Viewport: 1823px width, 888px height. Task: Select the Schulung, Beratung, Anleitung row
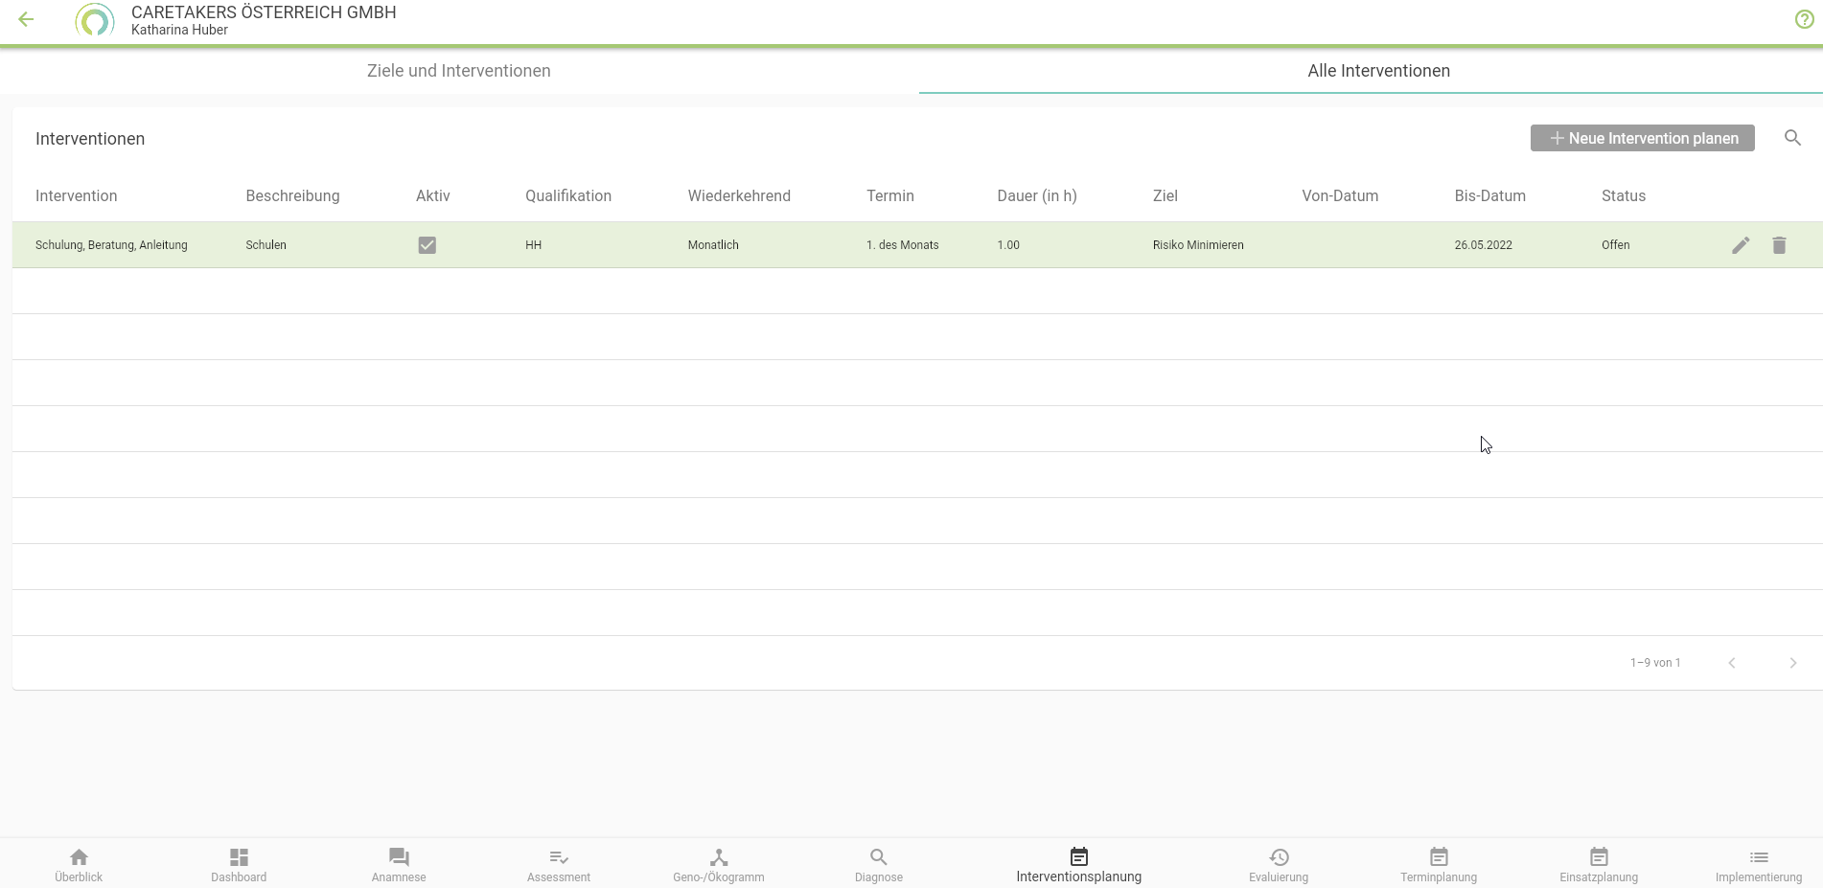point(111,245)
